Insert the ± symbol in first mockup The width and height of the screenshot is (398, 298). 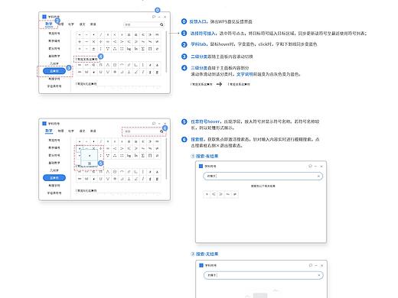[x=93, y=49]
